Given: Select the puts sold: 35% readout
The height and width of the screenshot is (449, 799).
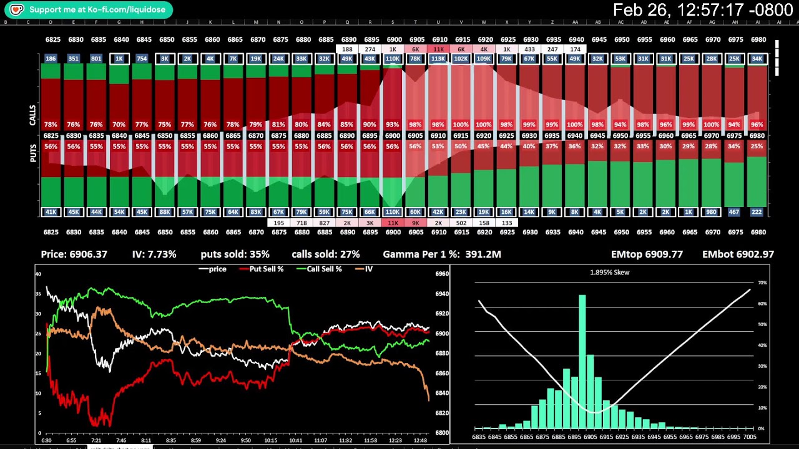Looking at the screenshot, I should [235, 254].
